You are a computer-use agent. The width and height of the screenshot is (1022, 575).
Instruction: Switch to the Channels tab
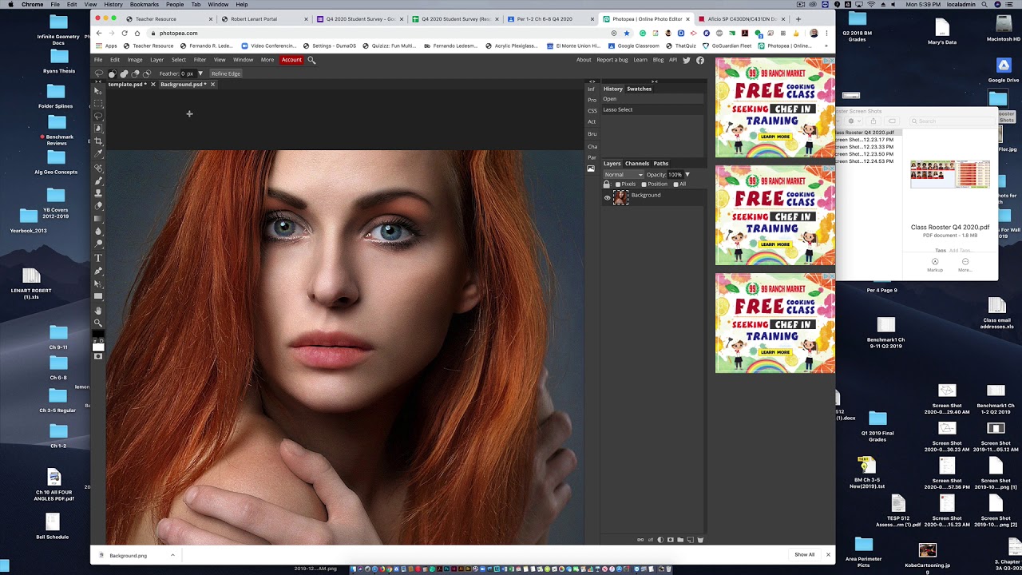coord(636,164)
